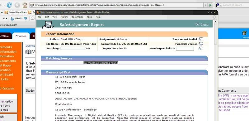Close the SafeAssignment Report
249x121 pixels.
pyautogui.click(x=202, y=25)
